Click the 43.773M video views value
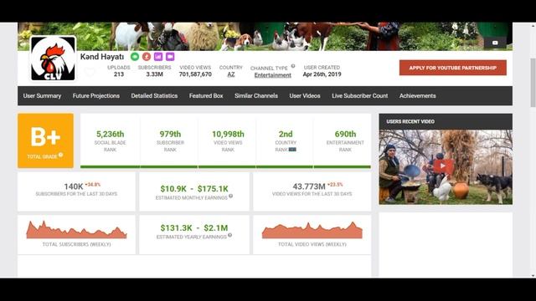 click(x=309, y=186)
